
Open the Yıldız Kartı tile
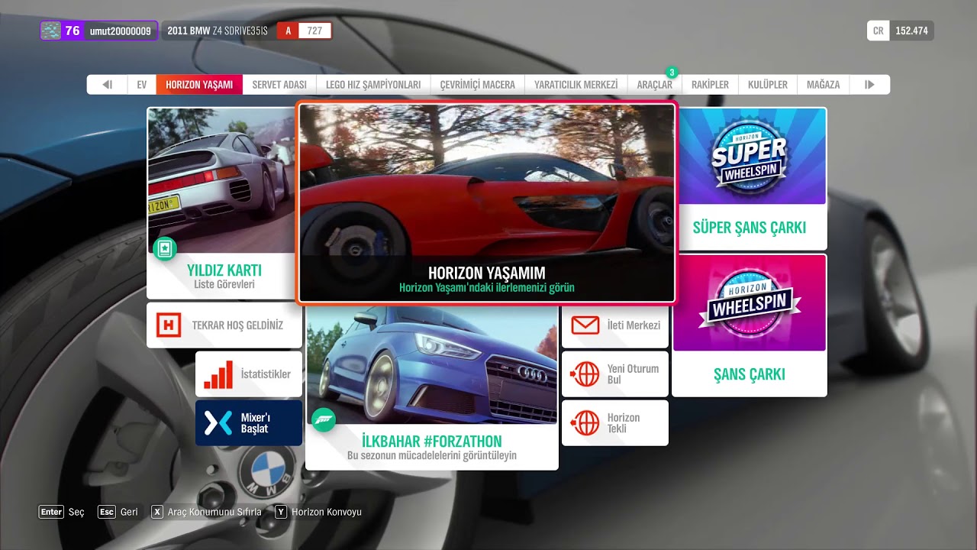pos(221,203)
